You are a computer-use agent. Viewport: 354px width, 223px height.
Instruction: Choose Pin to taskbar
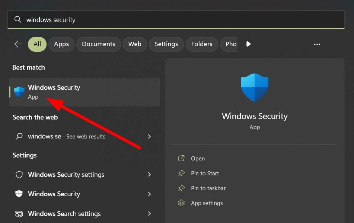(x=208, y=188)
